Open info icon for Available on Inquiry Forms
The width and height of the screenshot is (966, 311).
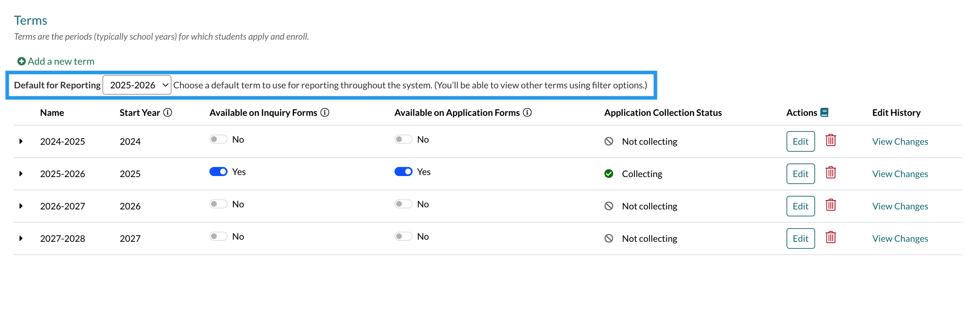point(325,113)
